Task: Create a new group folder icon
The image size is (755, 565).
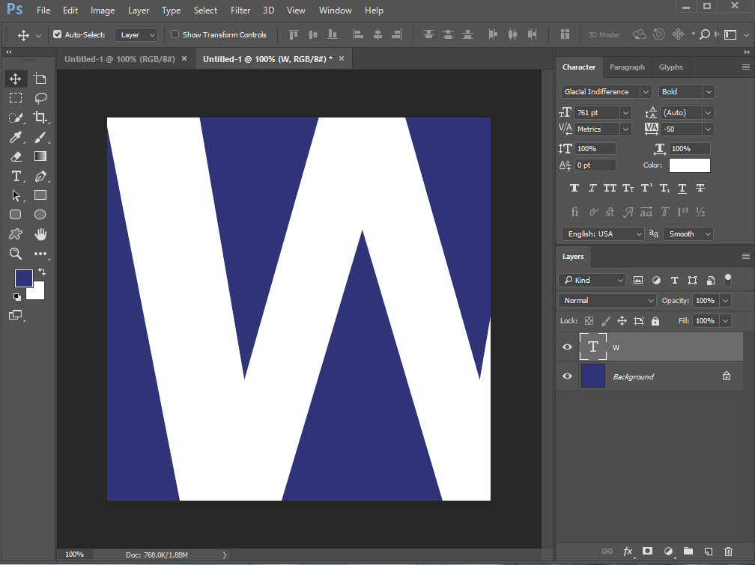Action: point(688,551)
